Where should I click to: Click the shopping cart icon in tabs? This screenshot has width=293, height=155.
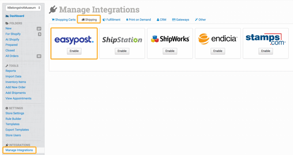(x=53, y=20)
